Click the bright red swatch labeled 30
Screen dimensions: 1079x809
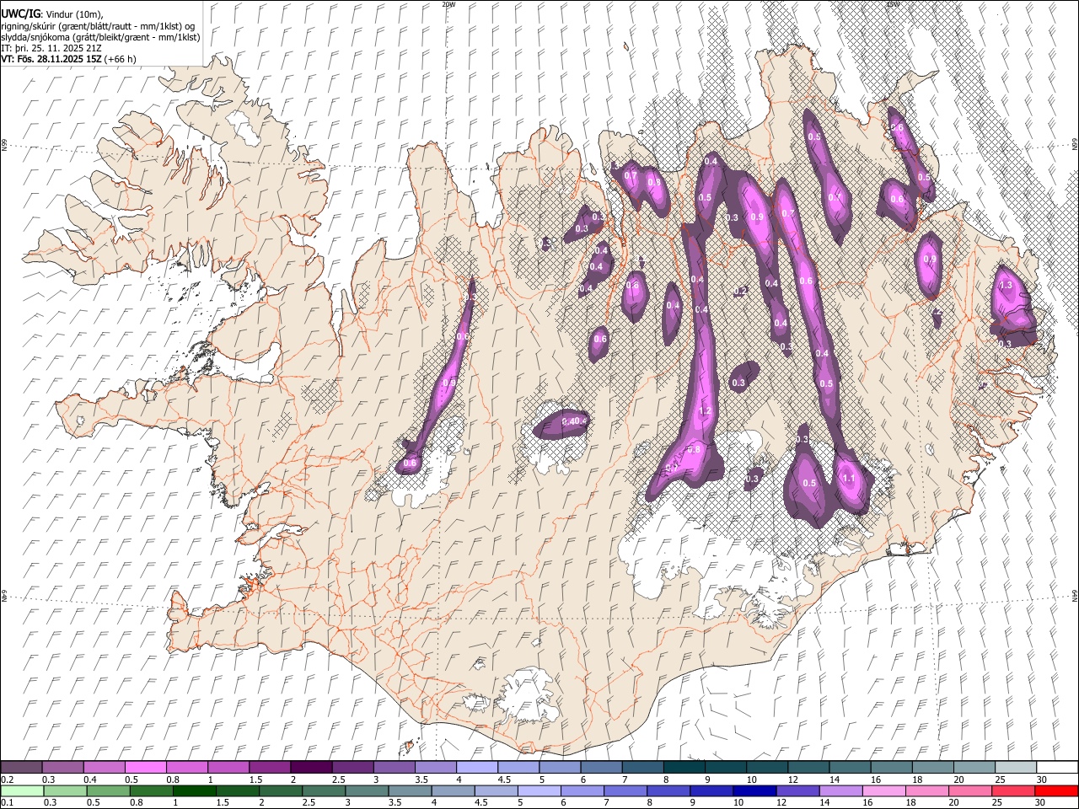click(x=1056, y=790)
